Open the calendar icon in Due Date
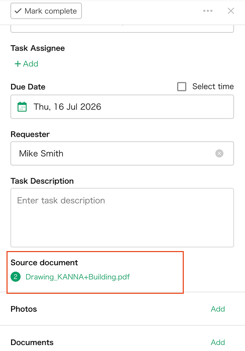 click(22, 107)
